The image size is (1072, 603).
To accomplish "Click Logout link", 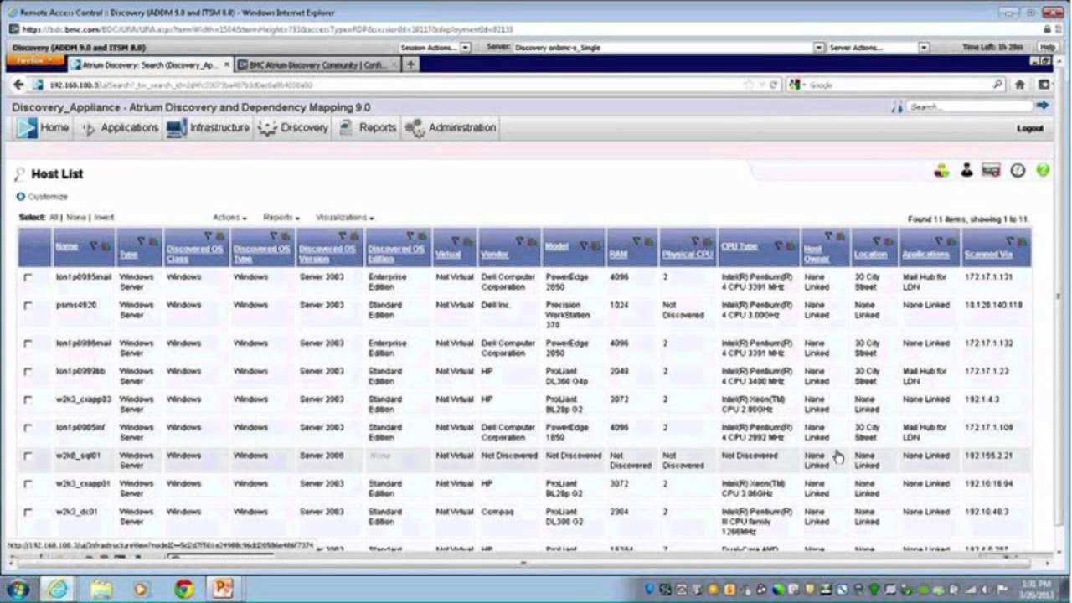I will click(1029, 128).
